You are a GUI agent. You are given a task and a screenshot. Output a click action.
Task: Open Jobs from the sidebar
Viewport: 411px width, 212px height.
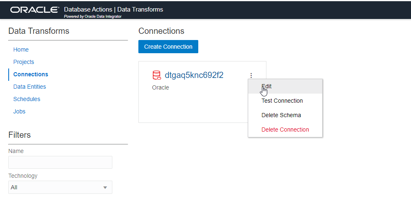[19, 111]
